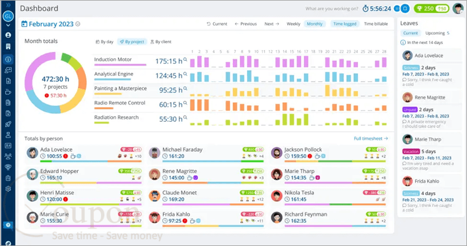Go to Next month
Image resolution: width=467 pixels, height=246 pixels.
click(271, 24)
